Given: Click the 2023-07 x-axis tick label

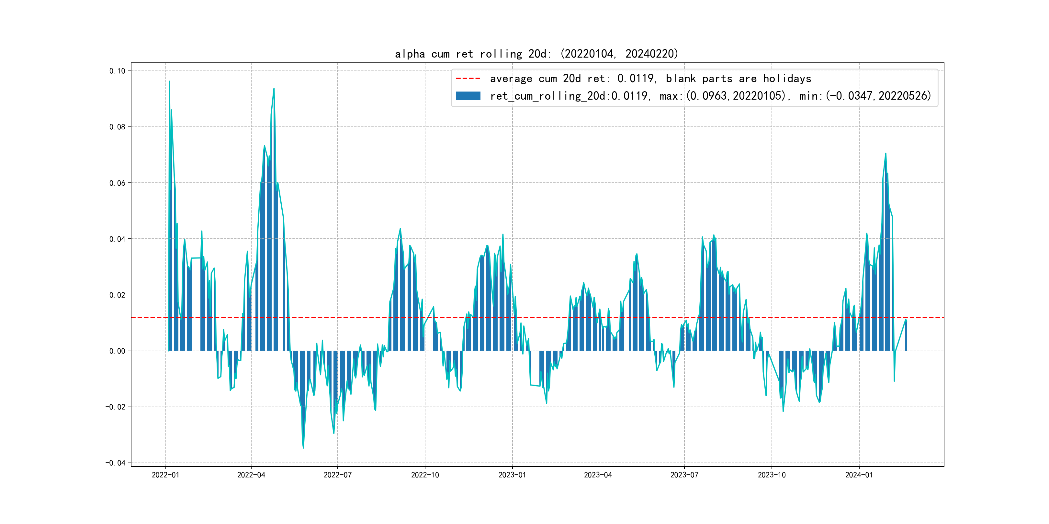Looking at the screenshot, I should (x=684, y=475).
